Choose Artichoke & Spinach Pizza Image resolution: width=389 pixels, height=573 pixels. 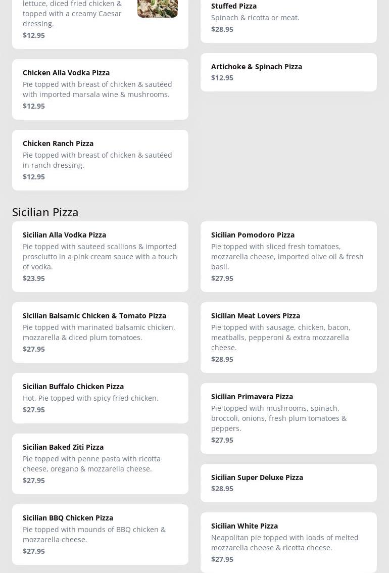pyautogui.click(x=288, y=72)
